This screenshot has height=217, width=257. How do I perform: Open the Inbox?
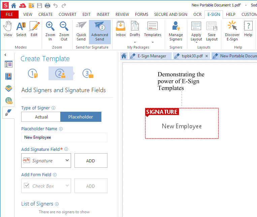click(121, 29)
